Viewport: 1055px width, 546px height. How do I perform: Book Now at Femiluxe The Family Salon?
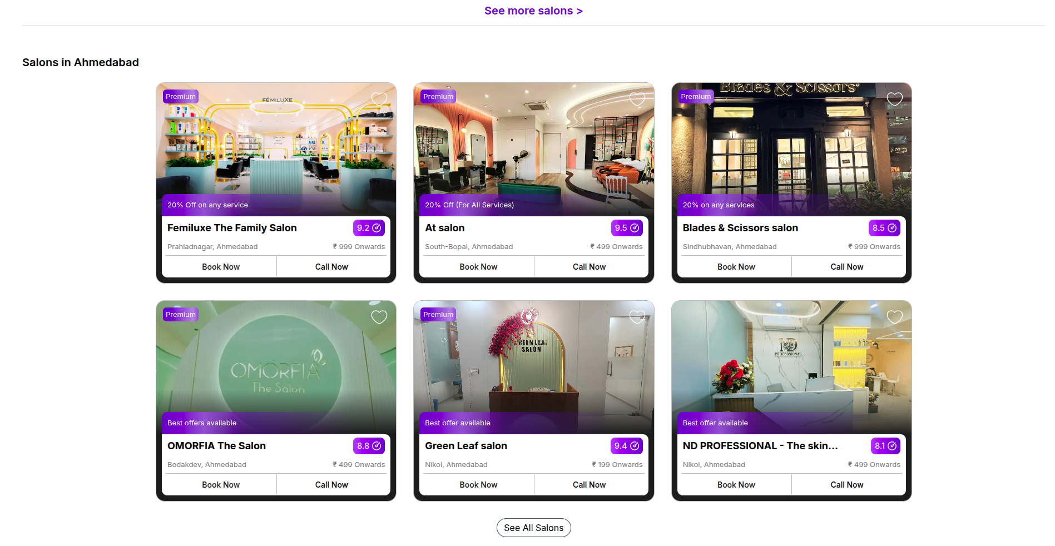pos(221,267)
